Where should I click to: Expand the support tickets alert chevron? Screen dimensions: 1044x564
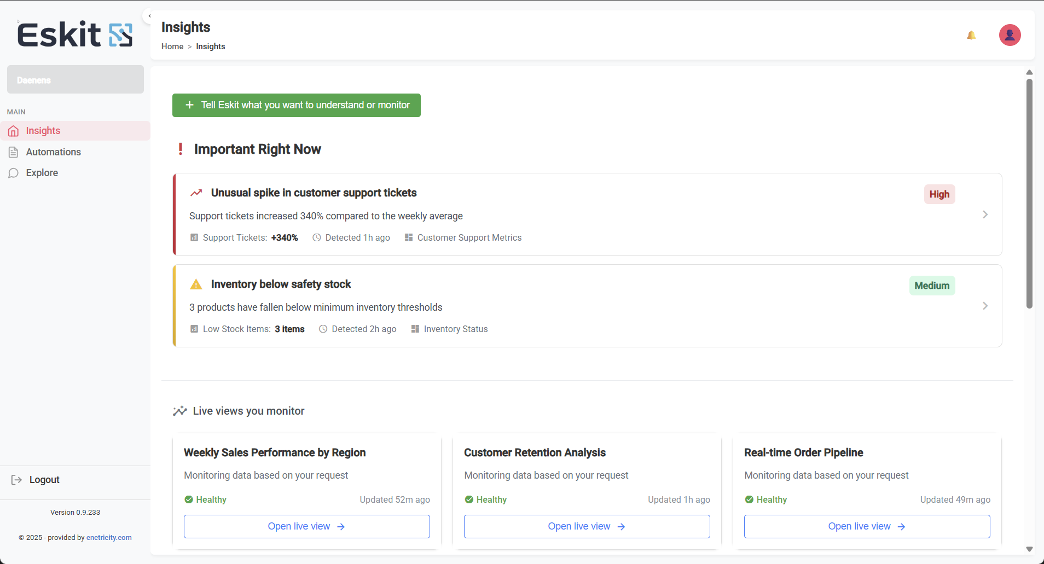point(985,214)
